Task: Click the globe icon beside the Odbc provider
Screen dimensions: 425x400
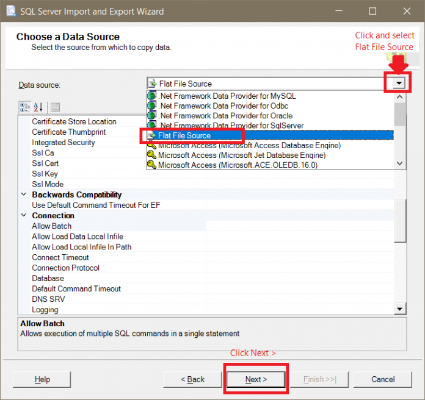Action: coord(152,105)
